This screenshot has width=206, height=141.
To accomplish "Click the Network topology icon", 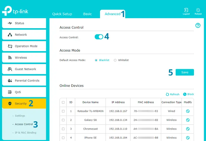I will (x=10, y=35).
